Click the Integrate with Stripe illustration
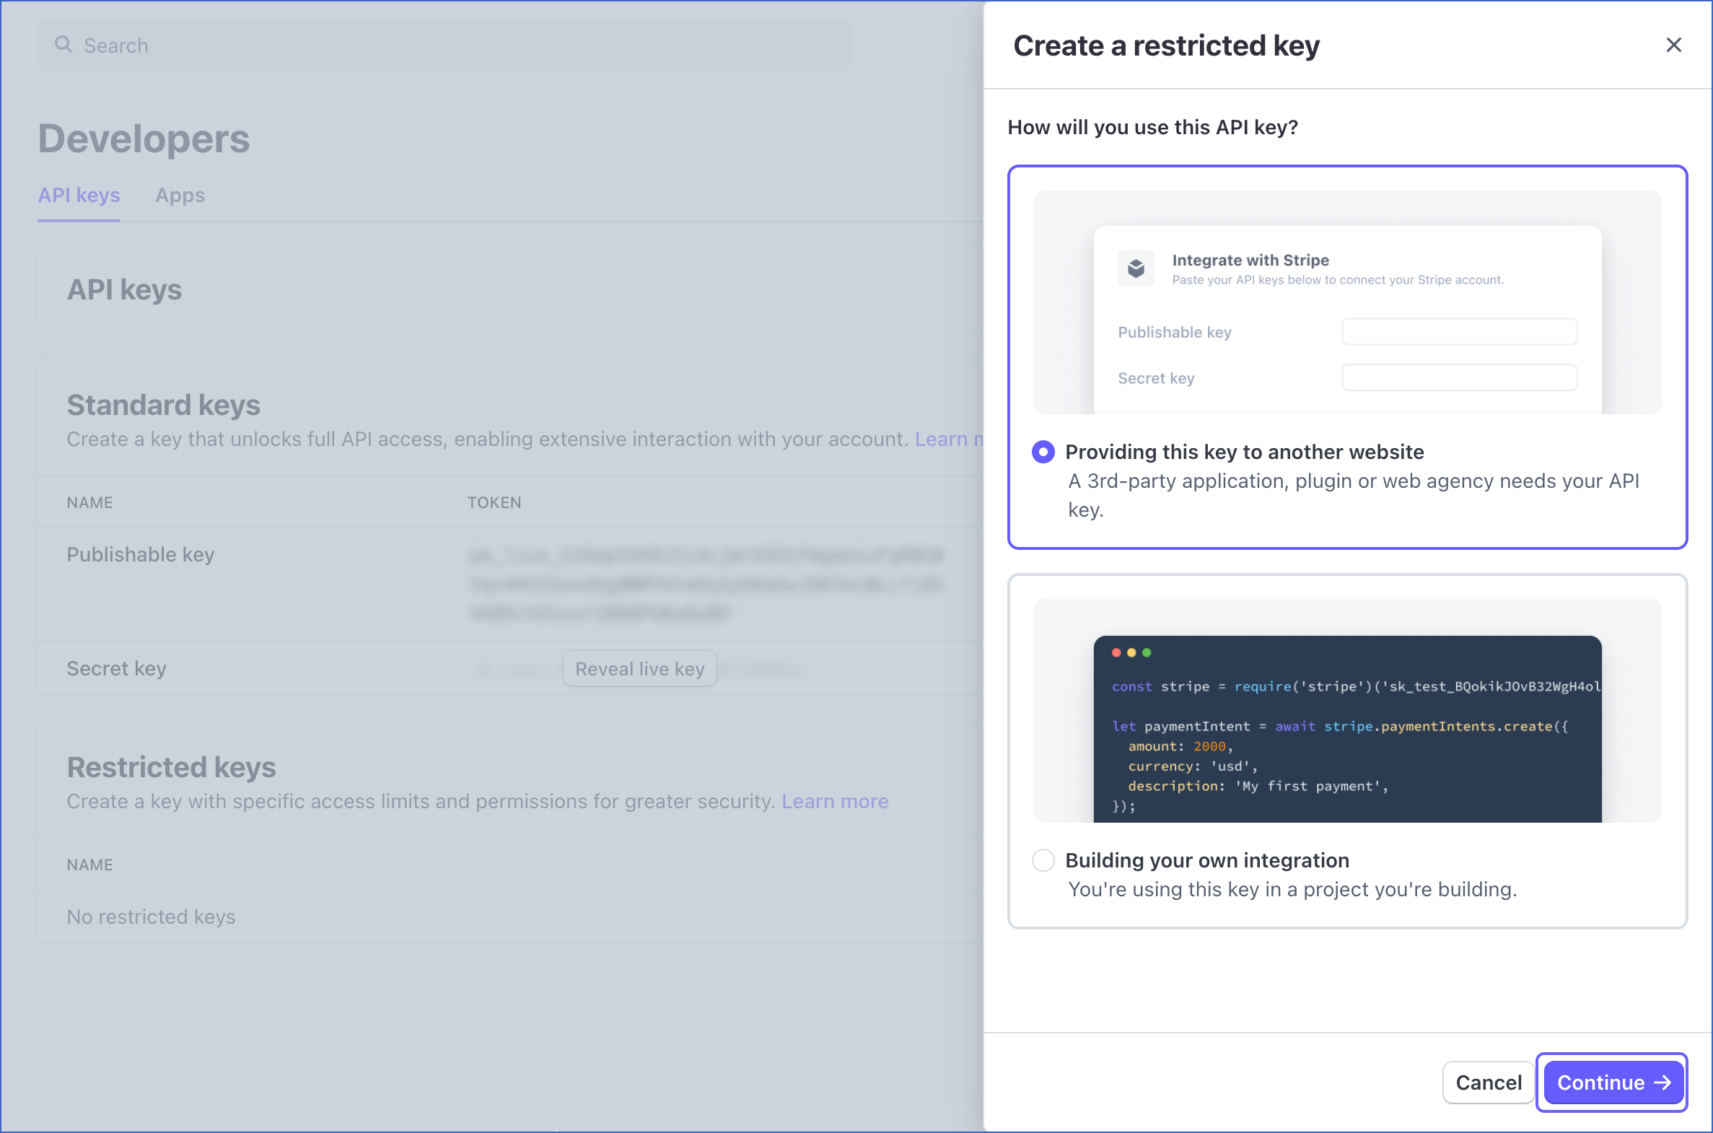This screenshot has height=1133, width=1713. coord(1347,302)
